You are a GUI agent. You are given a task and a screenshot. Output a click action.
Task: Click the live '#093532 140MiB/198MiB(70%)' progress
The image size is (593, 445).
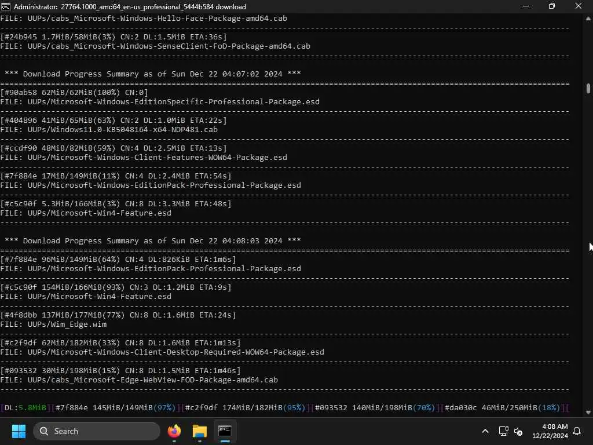pos(375,407)
